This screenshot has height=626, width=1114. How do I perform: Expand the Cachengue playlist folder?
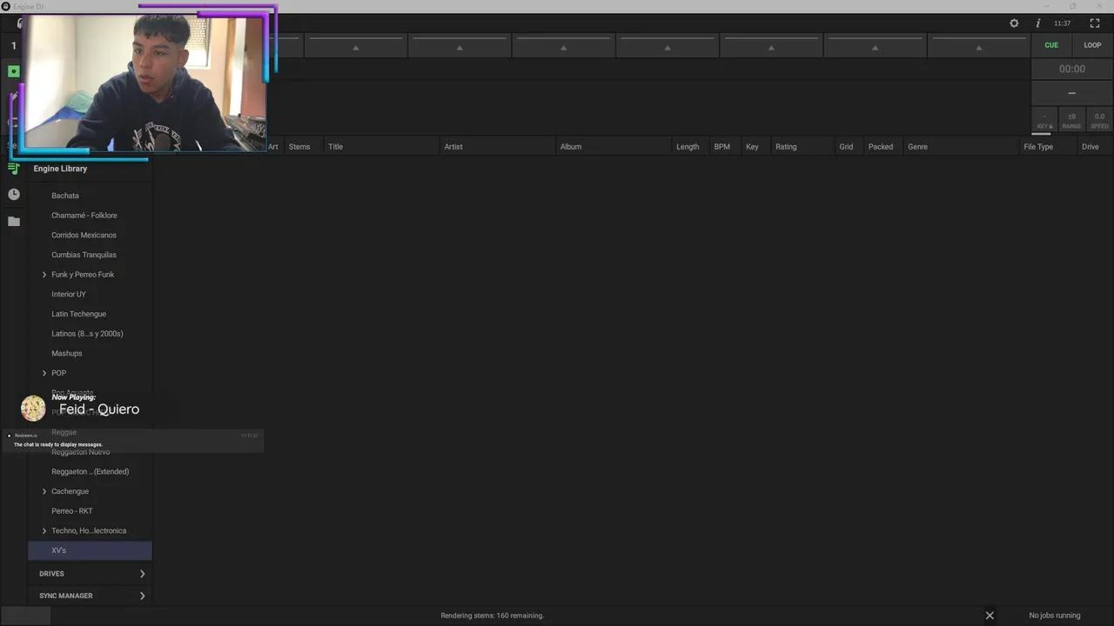[44, 491]
